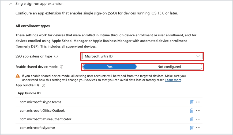Delete the com.microsoft.Office.Outlook bundle ID
Viewport: 233px width, 135px height.
(x=192, y=111)
